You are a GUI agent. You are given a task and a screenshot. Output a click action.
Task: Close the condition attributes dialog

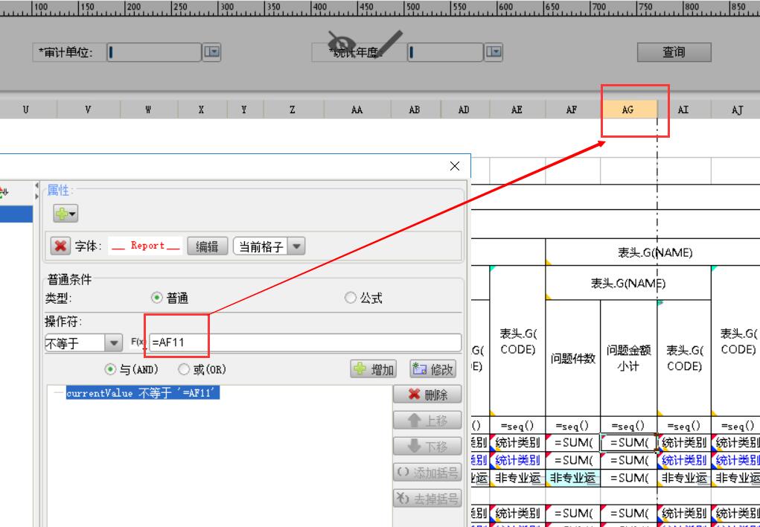455,167
